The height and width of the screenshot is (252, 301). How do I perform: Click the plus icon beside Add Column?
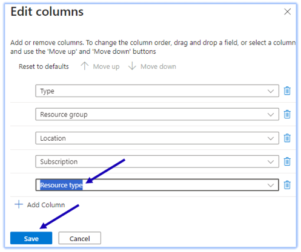pyautogui.click(x=19, y=204)
